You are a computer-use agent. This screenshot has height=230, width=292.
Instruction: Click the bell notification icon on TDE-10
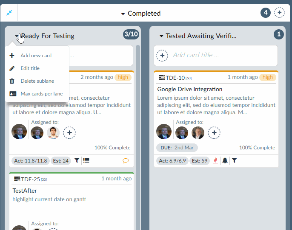point(225,160)
